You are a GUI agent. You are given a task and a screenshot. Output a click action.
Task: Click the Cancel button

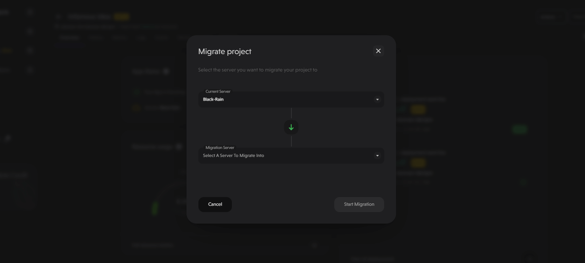point(215,204)
